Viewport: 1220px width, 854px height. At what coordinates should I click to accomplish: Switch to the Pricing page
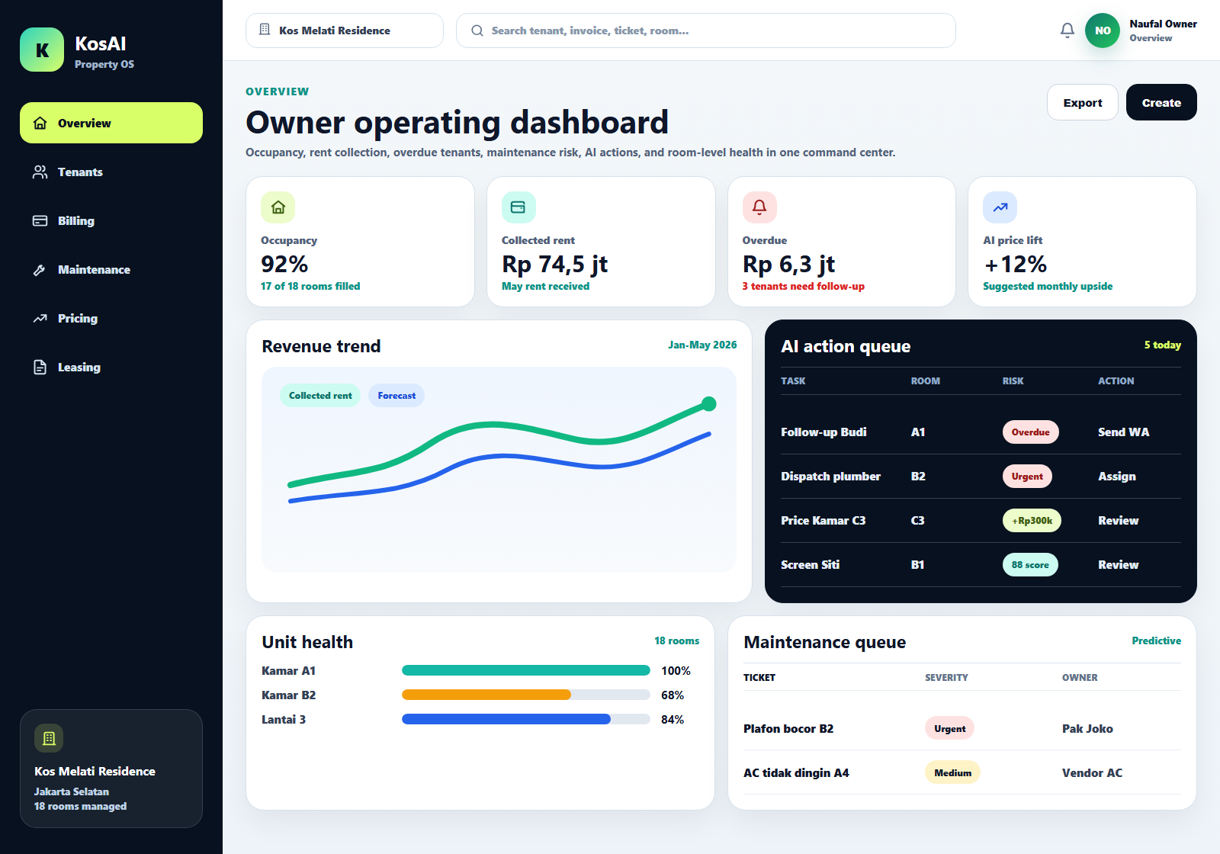pyautogui.click(x=111, y=318)
